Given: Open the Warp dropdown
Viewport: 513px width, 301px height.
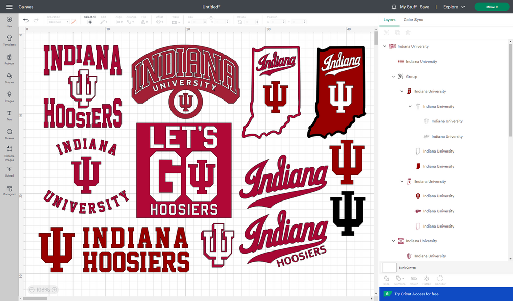Looking at the screenshot, I should (176, 22).
